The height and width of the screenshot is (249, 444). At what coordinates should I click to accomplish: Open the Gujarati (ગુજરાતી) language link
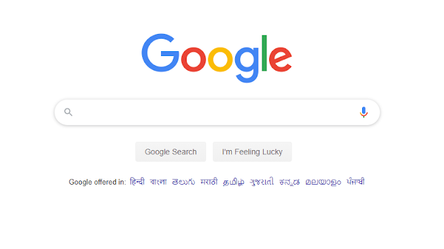click(262, 181)
